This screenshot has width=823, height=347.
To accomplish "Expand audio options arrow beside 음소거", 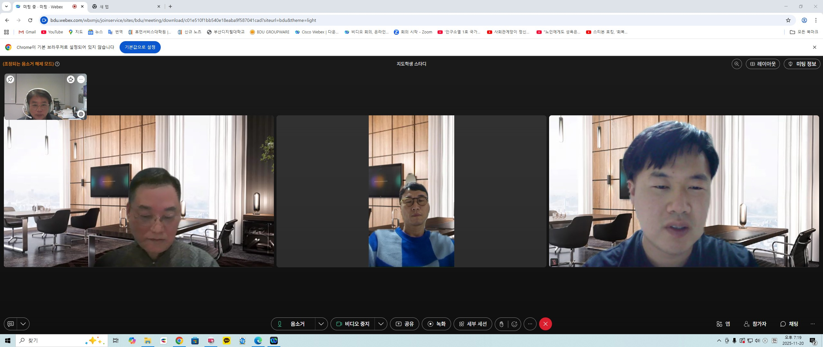I will click(321, 324).
